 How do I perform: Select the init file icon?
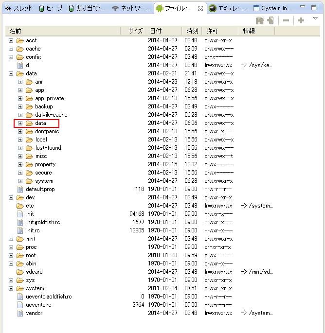pyautogui.click(x=20, y=214)
